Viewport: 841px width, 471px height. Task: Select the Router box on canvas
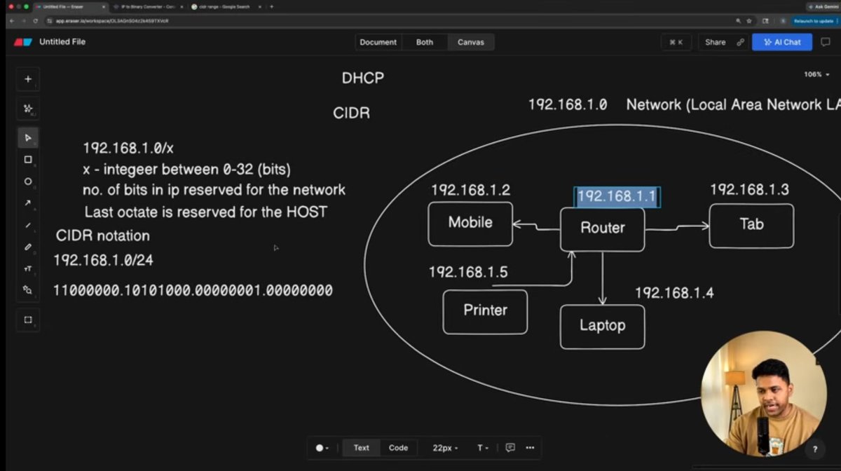tap(603, 228)
